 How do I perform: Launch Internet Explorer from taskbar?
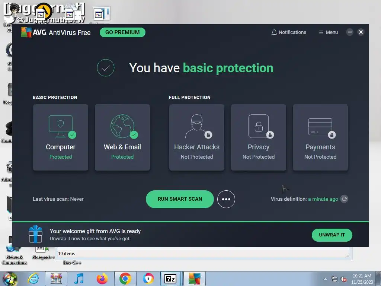tap(33, 279)
